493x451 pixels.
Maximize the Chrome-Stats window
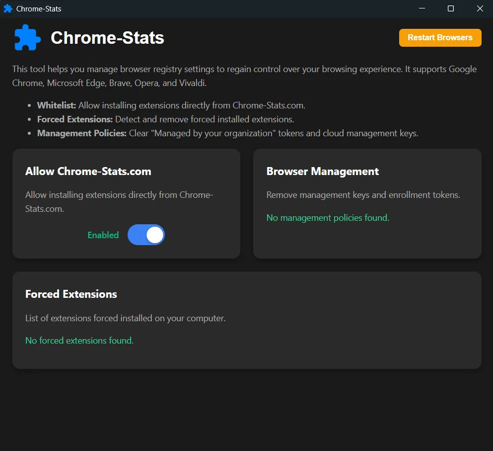tap(451, 8)
